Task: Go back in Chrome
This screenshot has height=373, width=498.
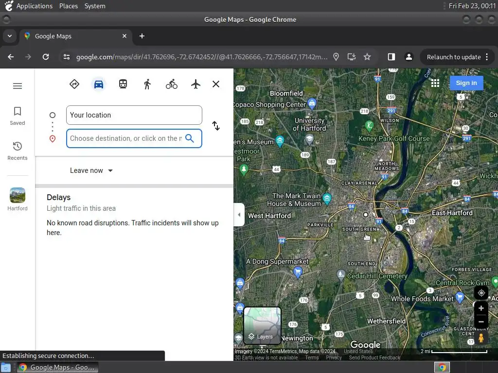Action: (x=11, y=57)
